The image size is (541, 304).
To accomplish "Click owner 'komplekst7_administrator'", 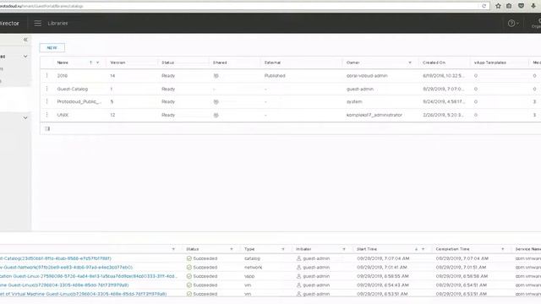I will click(374, 115).
